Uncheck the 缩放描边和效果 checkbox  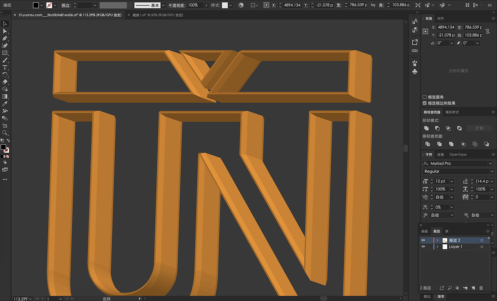pyautogui.click(x=424, y=103)
